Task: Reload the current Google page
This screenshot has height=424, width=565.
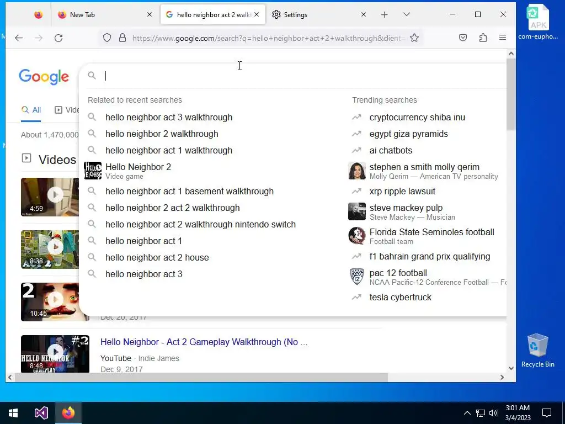Action: [58, 38]
